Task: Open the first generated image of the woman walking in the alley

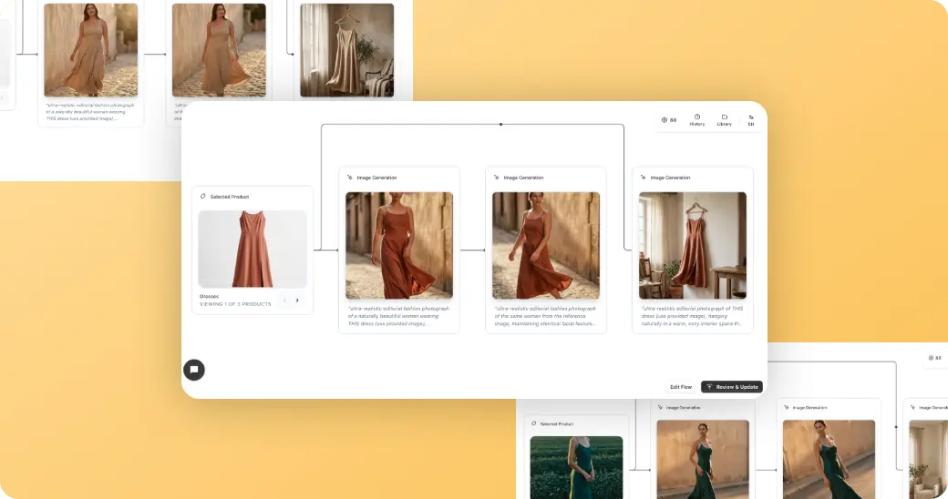Action: tap(399, 245)
